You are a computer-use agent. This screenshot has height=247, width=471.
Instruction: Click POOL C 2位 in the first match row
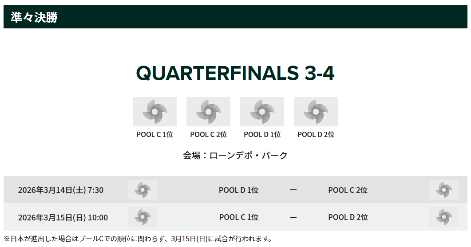click(348, 190)
